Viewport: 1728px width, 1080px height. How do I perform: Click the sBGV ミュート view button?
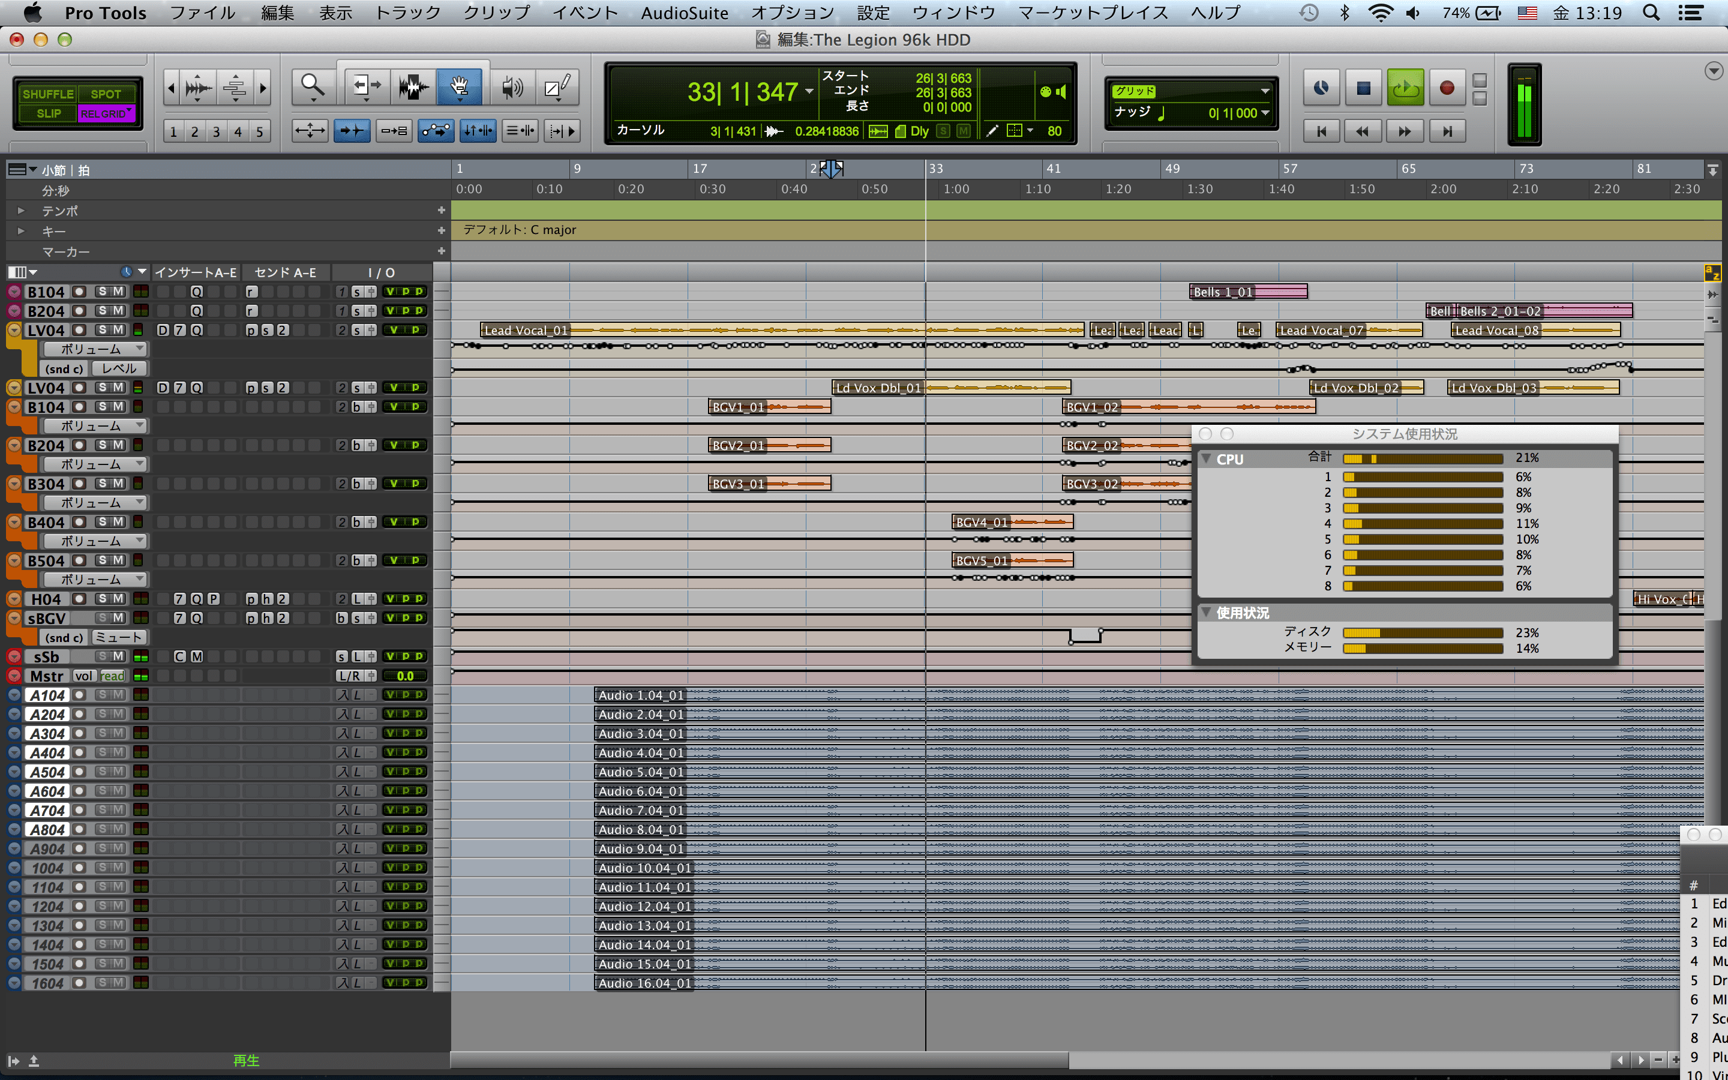pos(119,637)
